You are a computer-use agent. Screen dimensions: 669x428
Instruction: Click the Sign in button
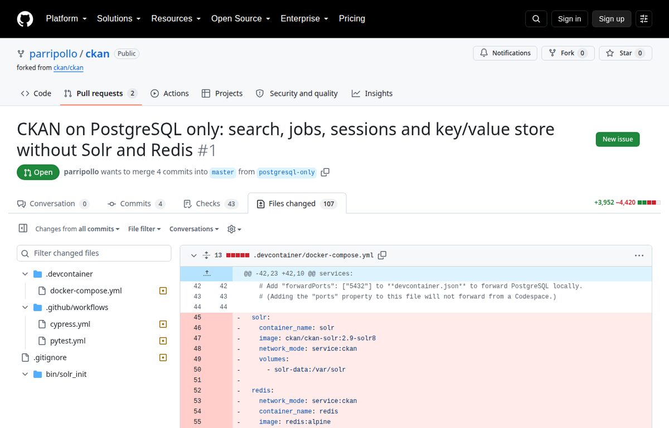pyautogui.click(x=569, y=19)
